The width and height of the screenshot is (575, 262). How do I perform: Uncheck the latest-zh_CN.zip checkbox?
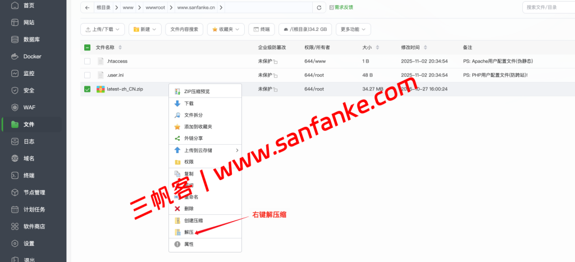tap(87, 89)
